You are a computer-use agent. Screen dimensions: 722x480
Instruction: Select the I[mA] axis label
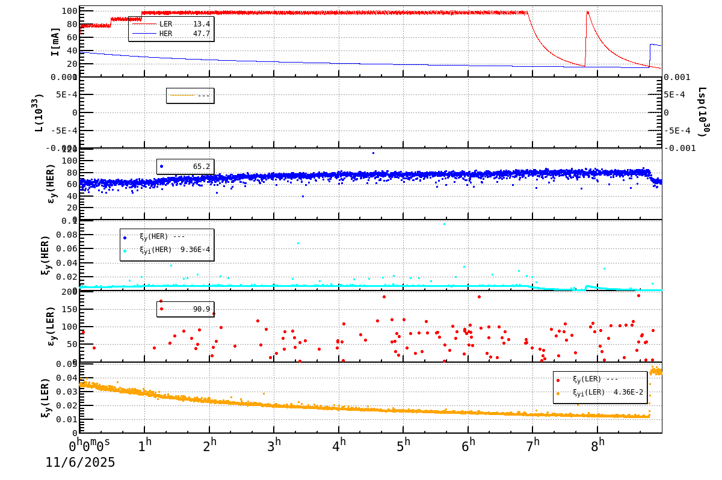pos(55,42)
